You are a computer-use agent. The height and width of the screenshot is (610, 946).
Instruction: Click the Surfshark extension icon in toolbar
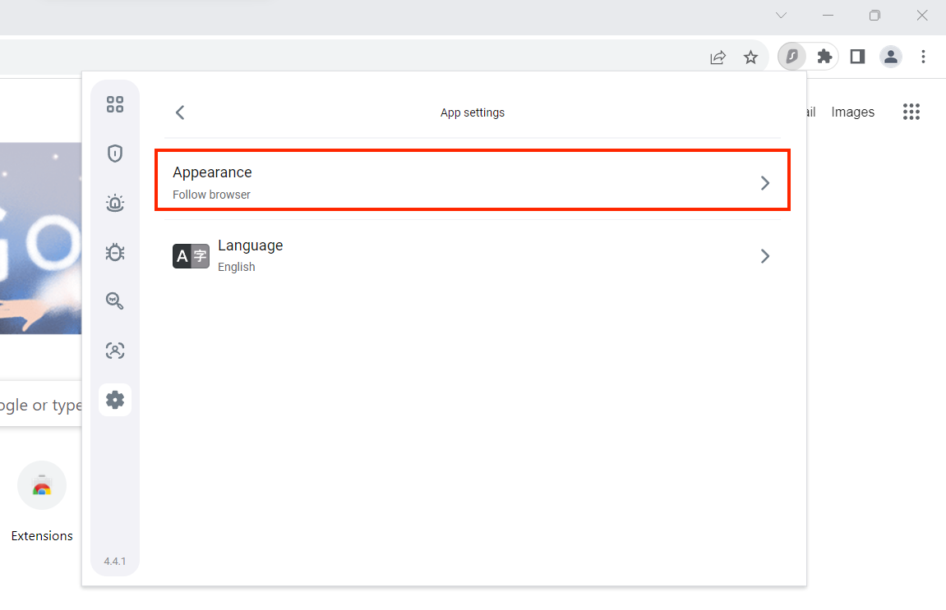coord(791,57)
